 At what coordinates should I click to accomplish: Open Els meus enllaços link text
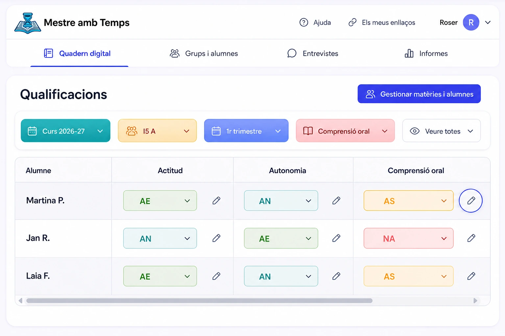389,22
